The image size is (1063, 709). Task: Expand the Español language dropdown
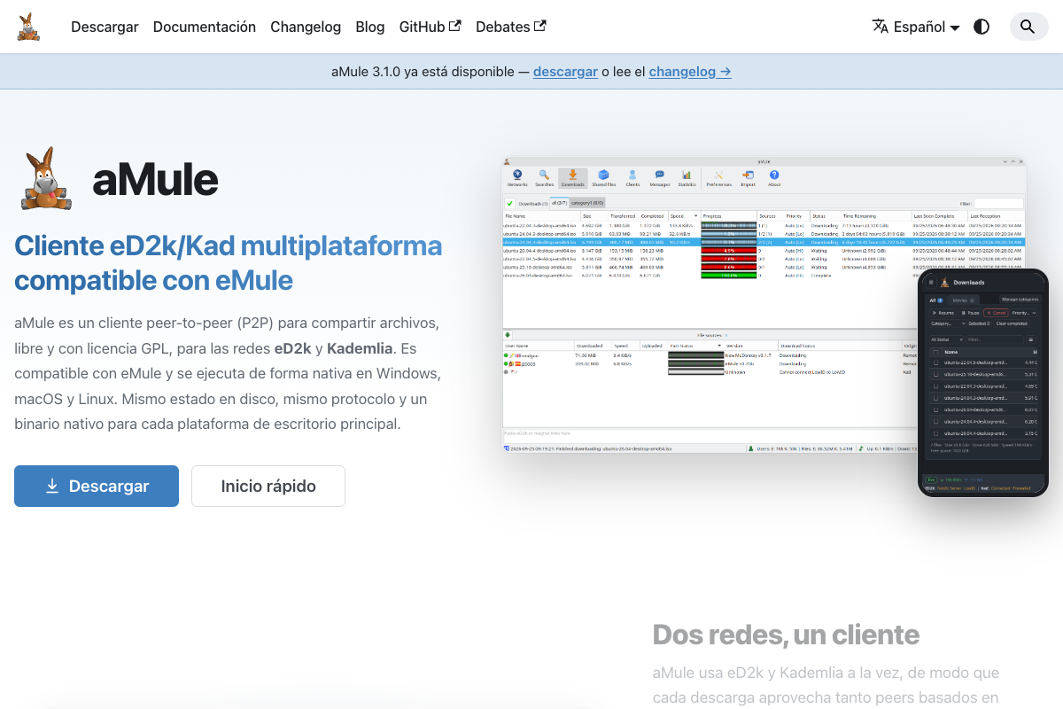click(x=916, y=27)
